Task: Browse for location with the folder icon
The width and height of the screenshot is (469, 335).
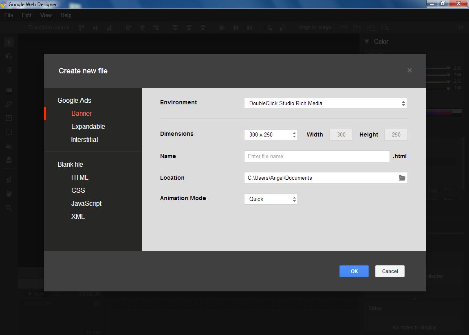Action: (x=402, y=178)
